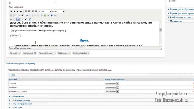
Task: Click editor scrollbar down arrow
Action: (x=161, y=45)
